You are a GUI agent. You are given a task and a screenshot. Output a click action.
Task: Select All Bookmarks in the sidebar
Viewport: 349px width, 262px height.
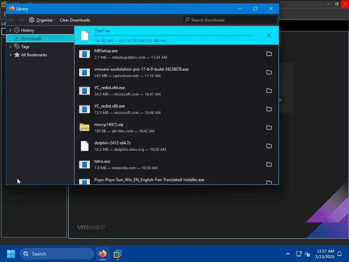click(x=40, y=55)
